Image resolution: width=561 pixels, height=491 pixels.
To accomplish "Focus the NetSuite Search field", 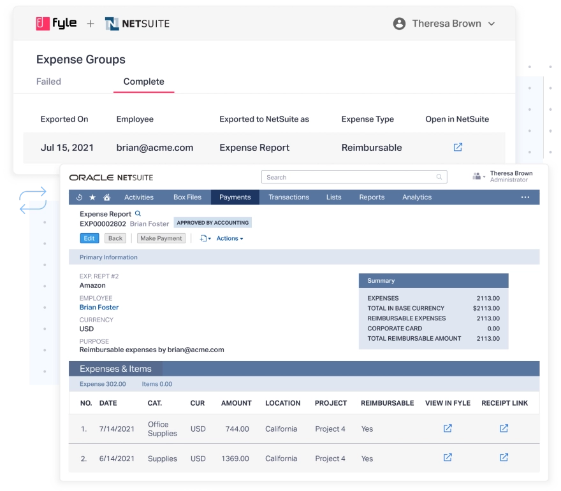I will [354, 177].
